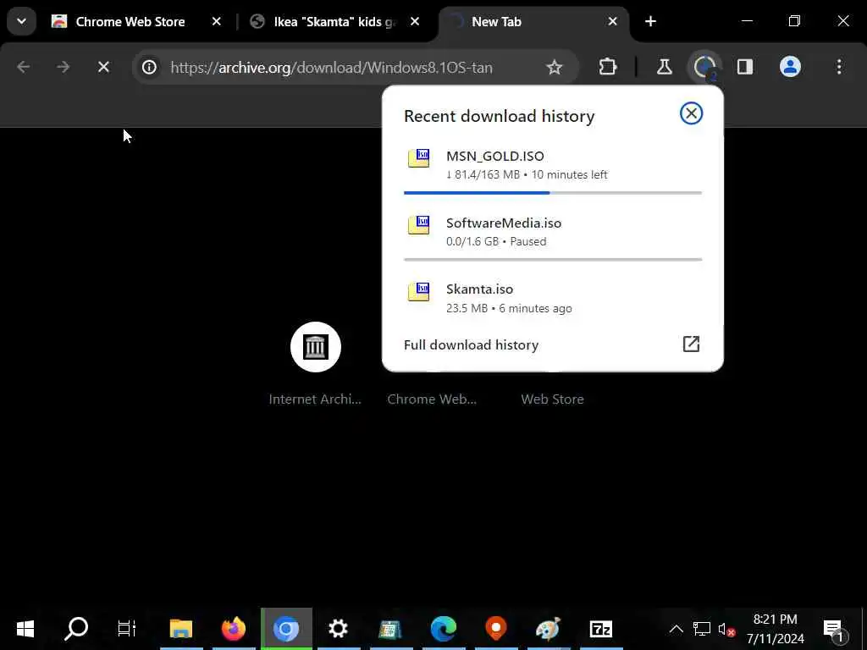The height and width of the screenshot is (650, 867).
Task: Bookmark this page with the star icon
Action: pos(554,68)
